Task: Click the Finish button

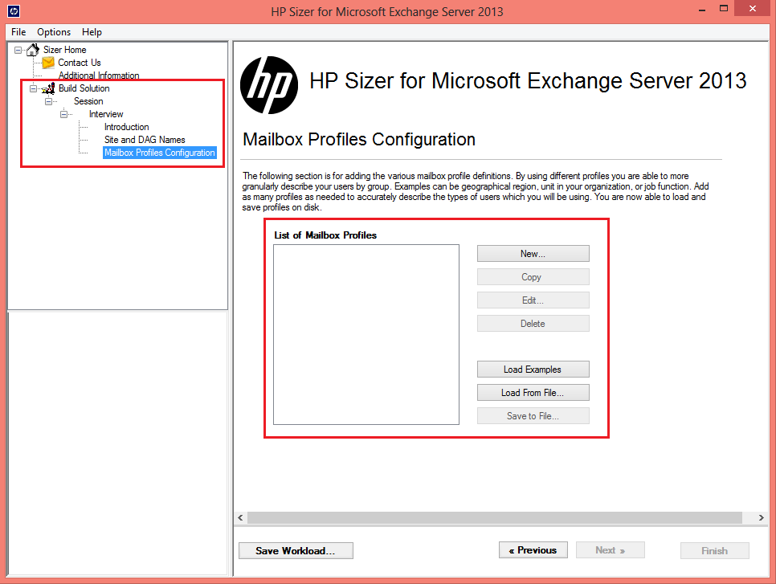Action: [x=715, y=550]
